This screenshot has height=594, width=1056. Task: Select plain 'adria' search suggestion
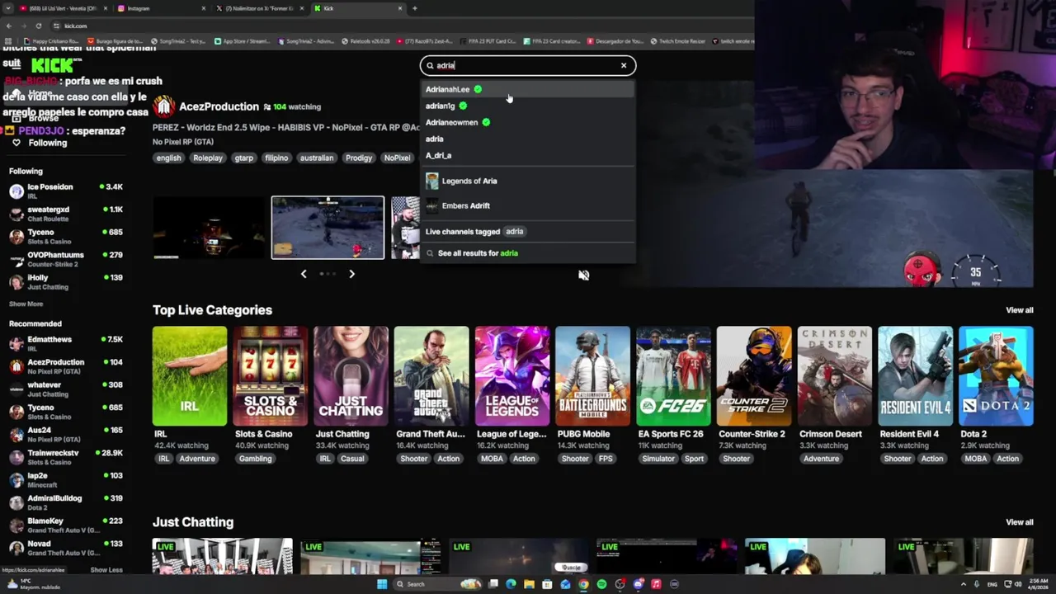pos(528,139)
